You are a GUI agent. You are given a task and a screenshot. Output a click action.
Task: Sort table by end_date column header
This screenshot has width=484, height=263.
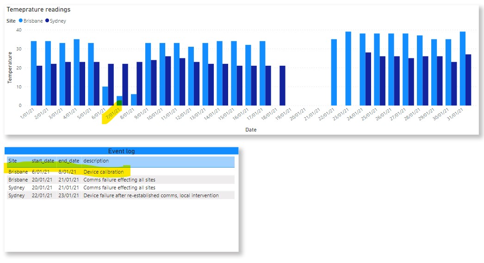point(68,161)
